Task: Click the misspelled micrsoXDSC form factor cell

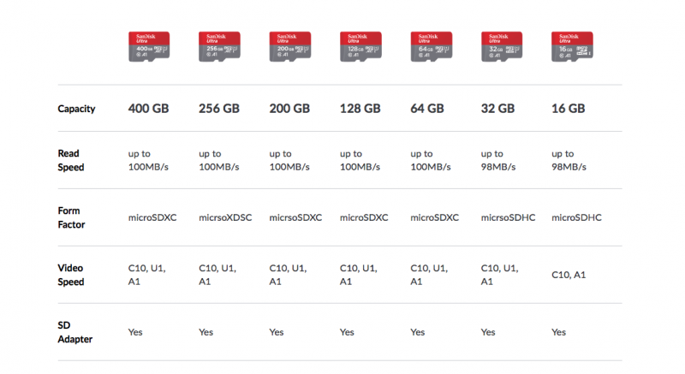Action: 225,217
